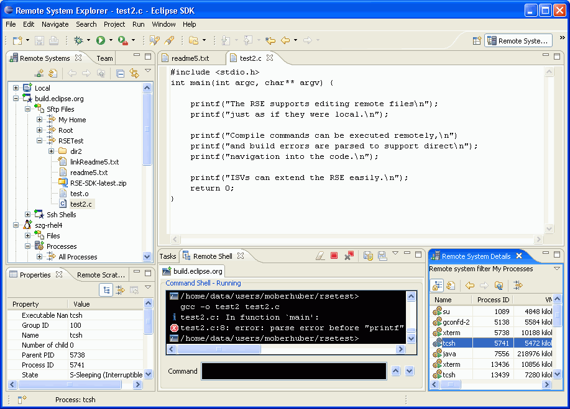Expand the dir2 folder node
Screen dimensions: 570x409
point(51,151)
